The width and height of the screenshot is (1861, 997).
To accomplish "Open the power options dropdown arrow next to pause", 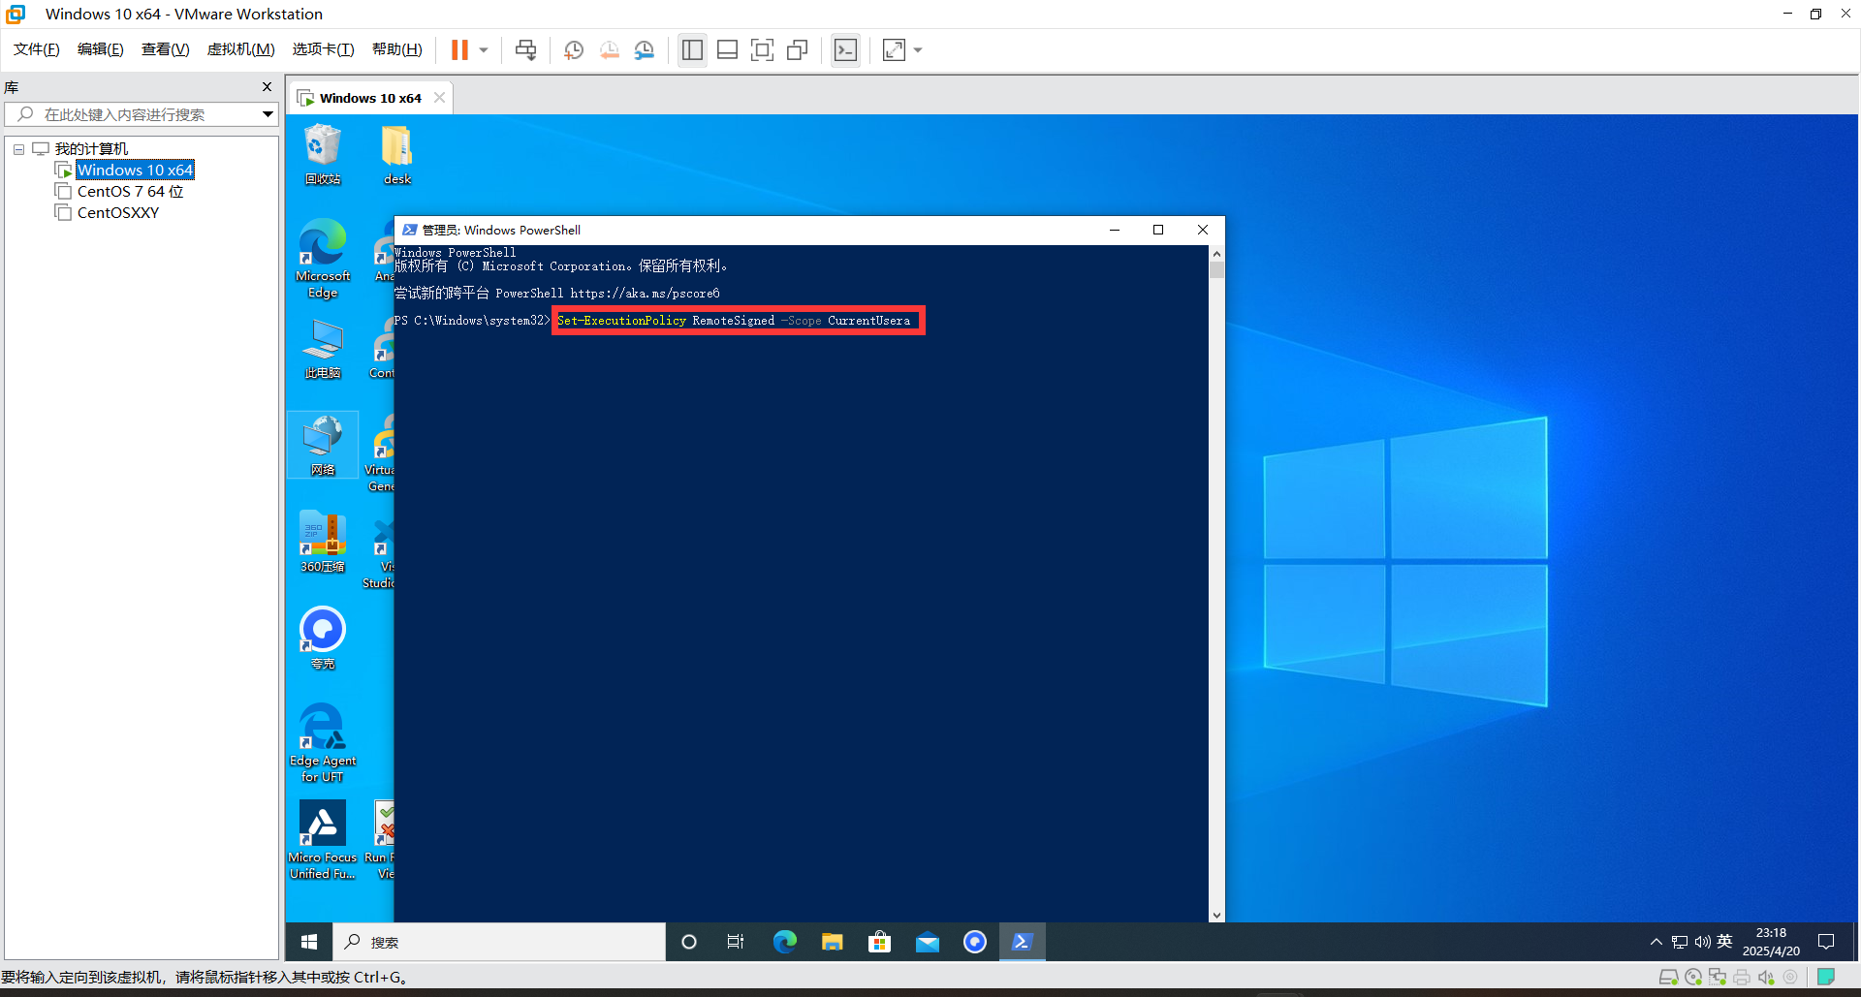I will (x=484, y=49).
